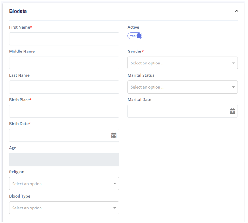Open the Religion dropdown
This screenshot has height=223, width=248.
point(64,184)
